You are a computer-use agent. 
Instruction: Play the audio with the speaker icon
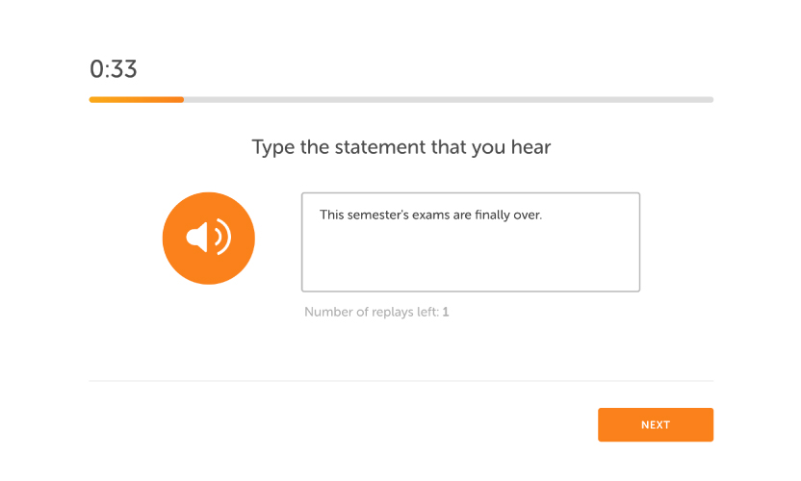click(x=208, y=238)
